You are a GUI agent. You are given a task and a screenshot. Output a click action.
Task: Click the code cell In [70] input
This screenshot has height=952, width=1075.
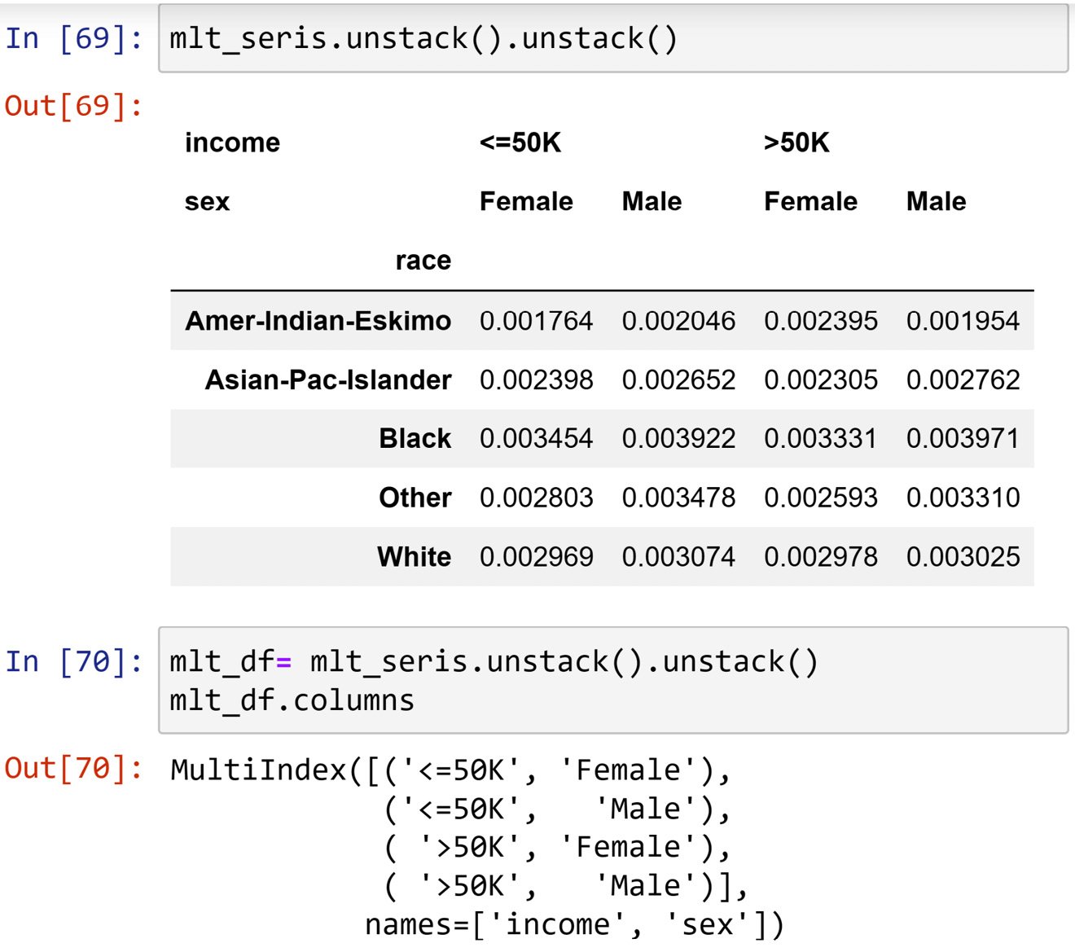coord(613,680)
